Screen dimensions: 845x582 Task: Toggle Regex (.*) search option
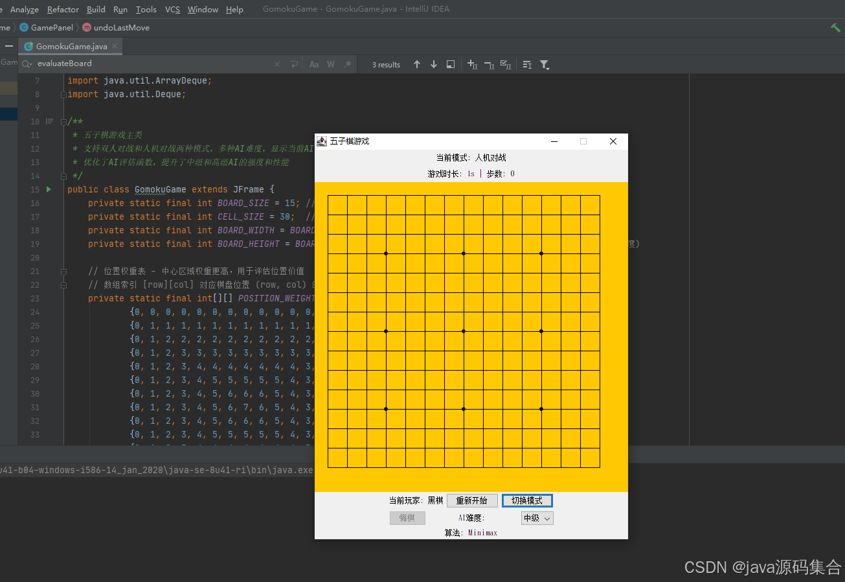pos(348,64)
